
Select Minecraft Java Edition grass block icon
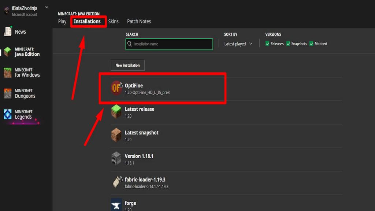pyautogui.click(x=7, y=52)
